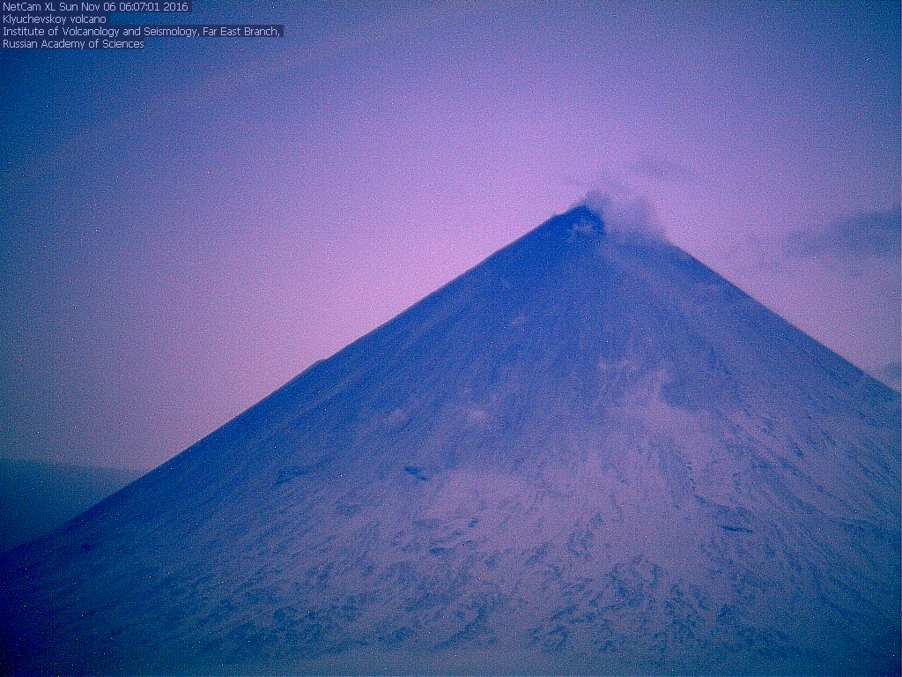
Task: Click the 'Institute of Volcanology and Seismology' line
Action: [x=142, y=31]
